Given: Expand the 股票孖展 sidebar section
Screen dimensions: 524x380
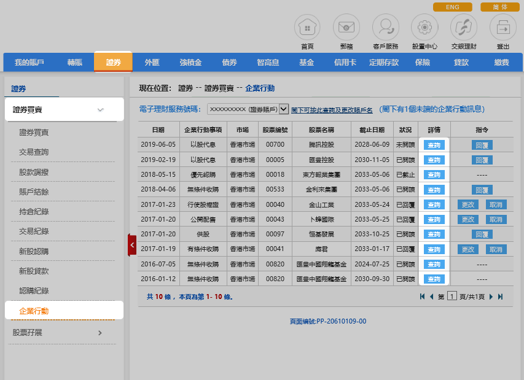Looking at the screenshot, I should 100,333.
